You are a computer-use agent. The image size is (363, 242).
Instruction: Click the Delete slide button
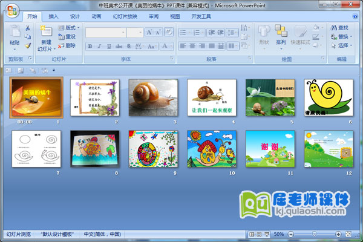67,45
